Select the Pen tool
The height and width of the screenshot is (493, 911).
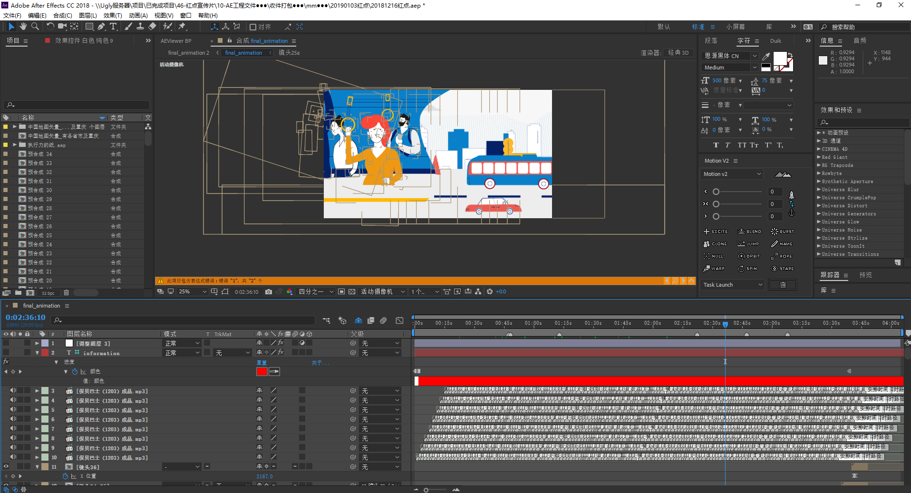click(101, 27)
